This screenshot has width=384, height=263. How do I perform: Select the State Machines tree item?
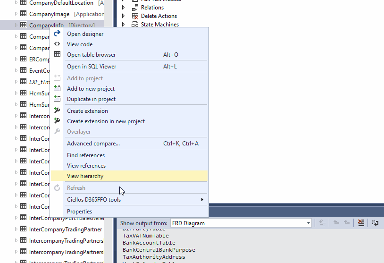[x=160, y=25]
